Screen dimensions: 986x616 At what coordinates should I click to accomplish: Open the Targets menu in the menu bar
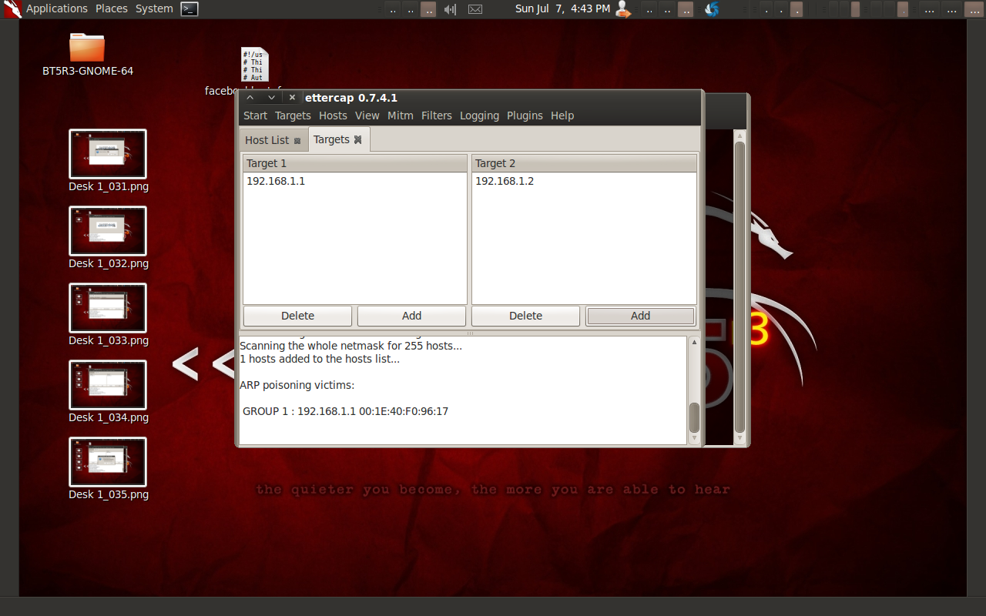(293, 115)
